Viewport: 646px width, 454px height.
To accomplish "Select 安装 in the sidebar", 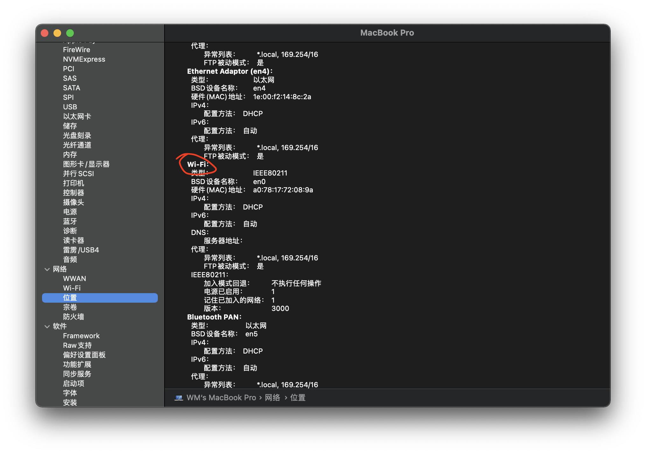I will pos(70,402).
